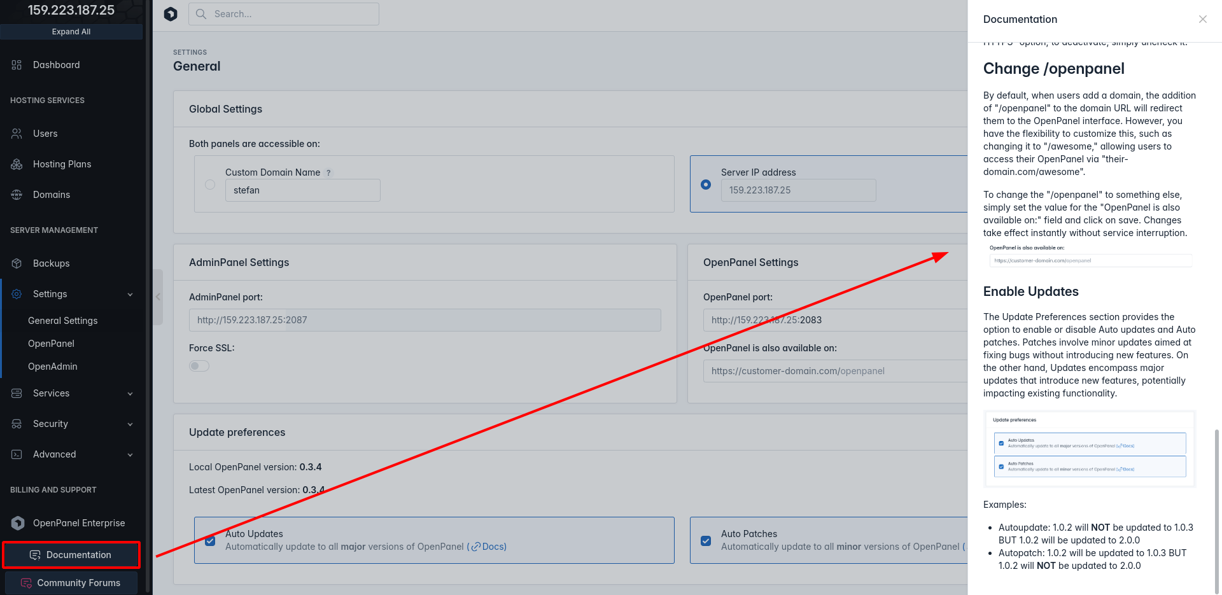Close the Documentation side panel
This screenshot has height=595, width=1222.
click(1202, 19)
